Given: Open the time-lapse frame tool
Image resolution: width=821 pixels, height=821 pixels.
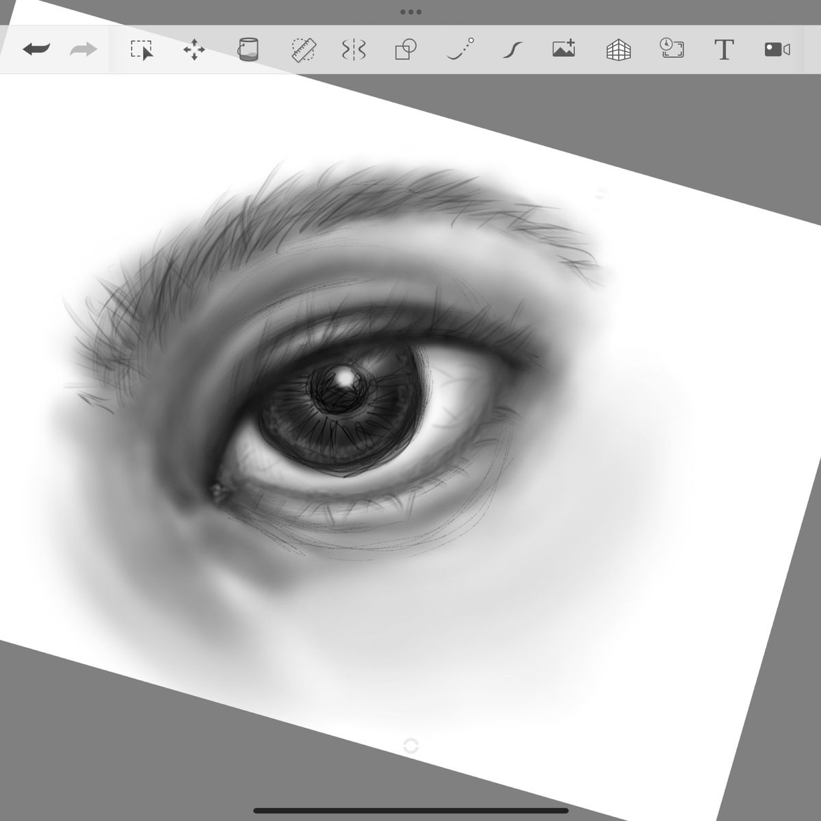Looking at the screenshot, I should click(x=672, y=49).
